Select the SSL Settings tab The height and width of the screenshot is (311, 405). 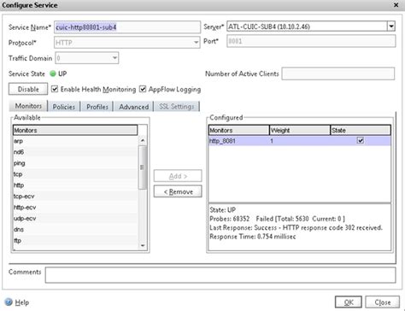177,107
